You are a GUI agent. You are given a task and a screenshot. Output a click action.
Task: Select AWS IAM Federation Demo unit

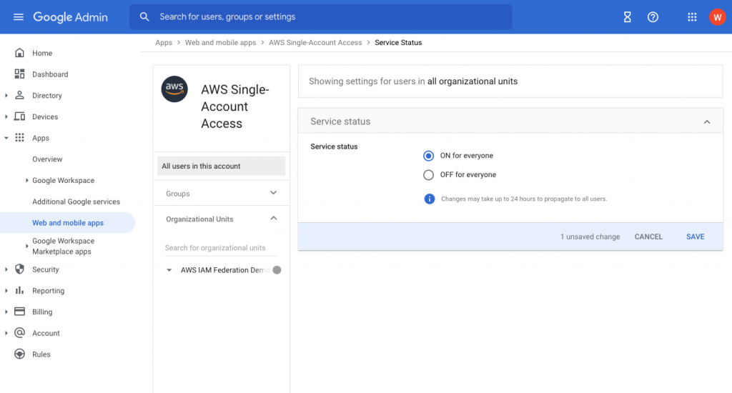coord(224,270)
